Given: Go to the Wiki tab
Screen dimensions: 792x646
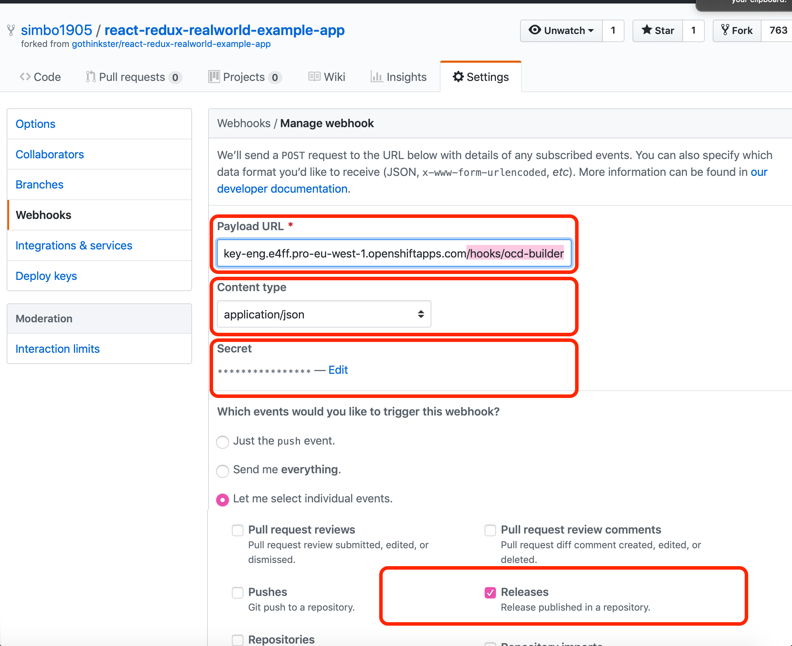Looking at the screenshot, I should (x=327, y=77).
